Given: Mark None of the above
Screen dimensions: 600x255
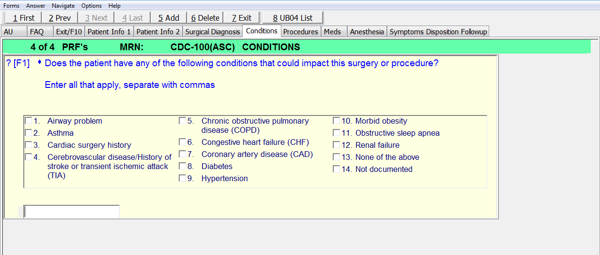Looking at the screenshot, I should point(337,157).
